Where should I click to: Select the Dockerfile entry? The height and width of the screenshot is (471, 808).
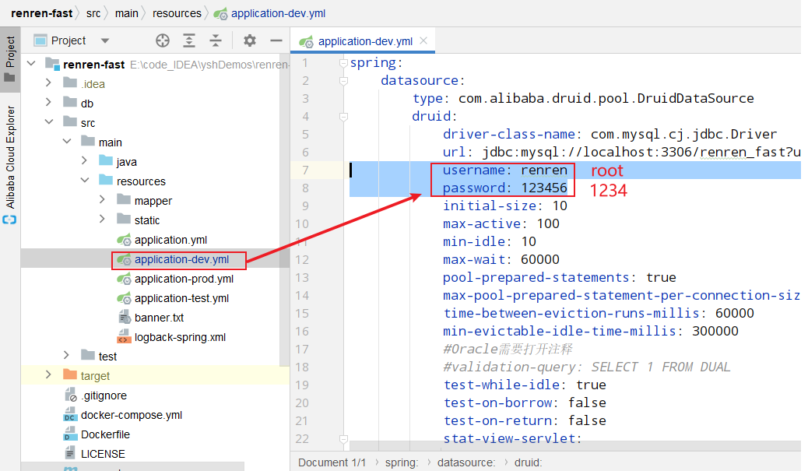[105, 434]
